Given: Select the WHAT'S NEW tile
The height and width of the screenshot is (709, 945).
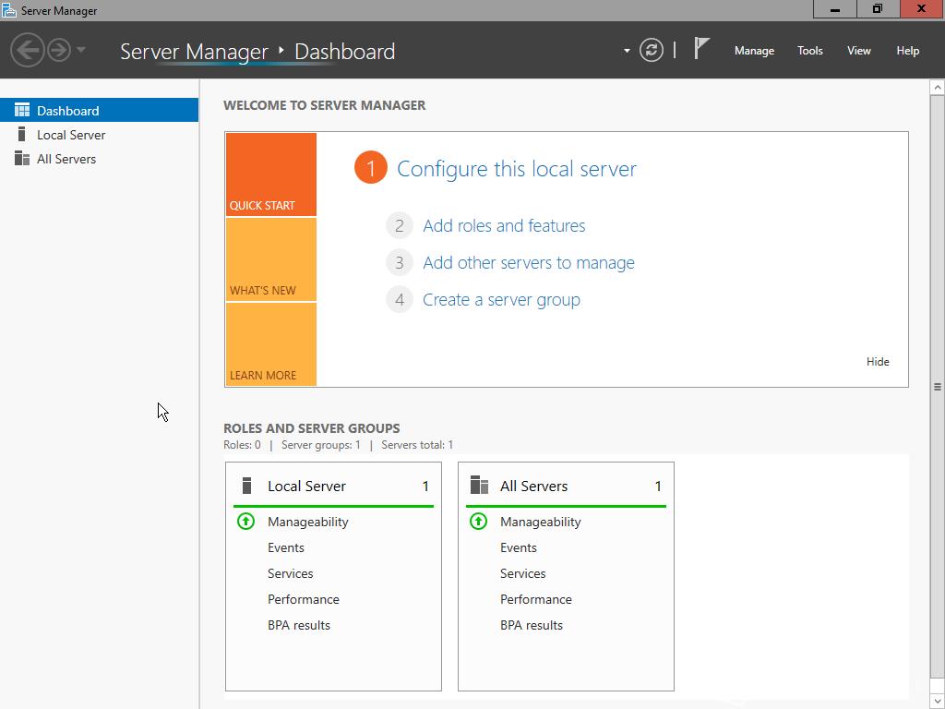Looking at the screenshot, I should [x=271, y=259].
